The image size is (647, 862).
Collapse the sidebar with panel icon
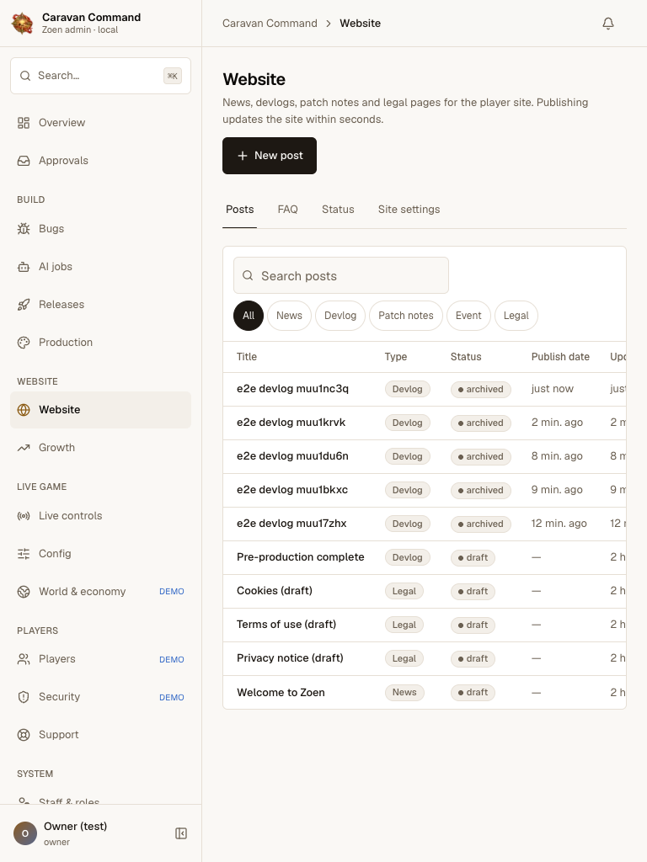(x=181, y=833)
